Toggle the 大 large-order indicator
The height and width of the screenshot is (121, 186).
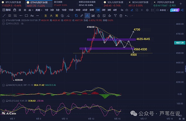[51, 16]
